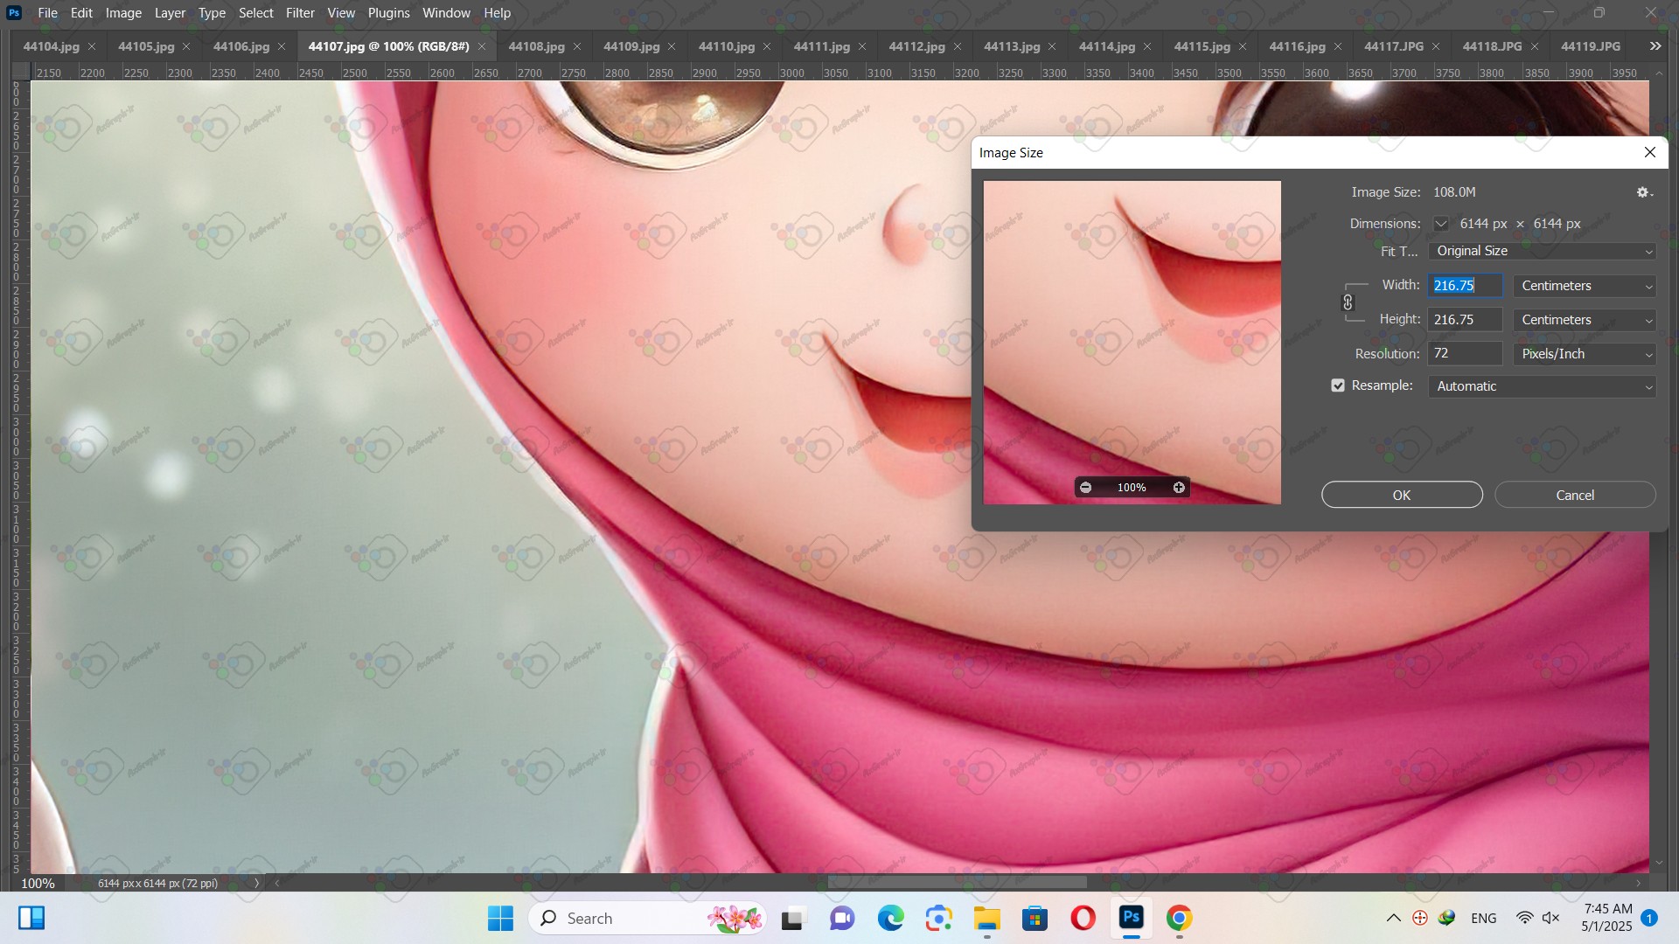Uncheck the Resample checkbox
This screenshot has width=1679, height=944.
(1338, 385)
